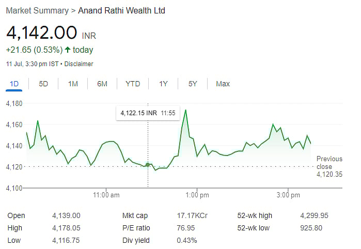Show the Max range chart

point(223,84)
